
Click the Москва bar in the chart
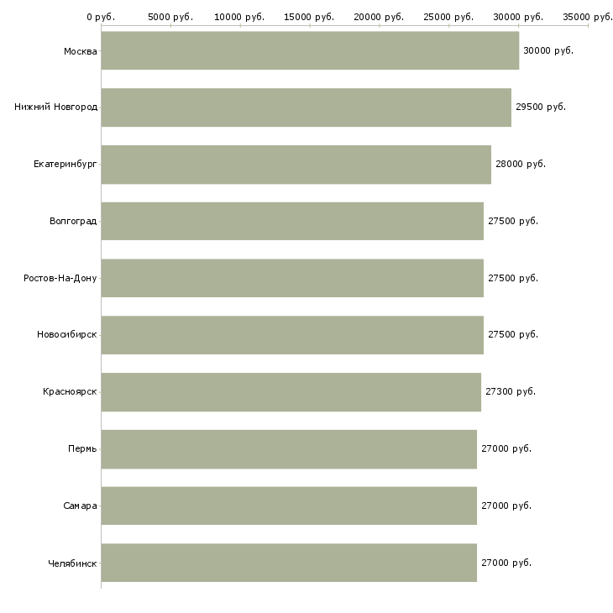click(x=310, y=50)
